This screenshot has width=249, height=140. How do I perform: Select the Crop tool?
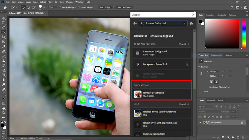tap(4, 37)
